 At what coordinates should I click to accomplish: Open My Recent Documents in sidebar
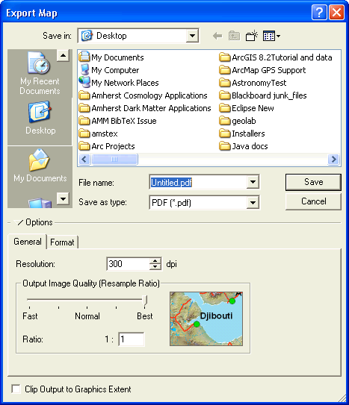pyautogui.click(x=40, y=73)
